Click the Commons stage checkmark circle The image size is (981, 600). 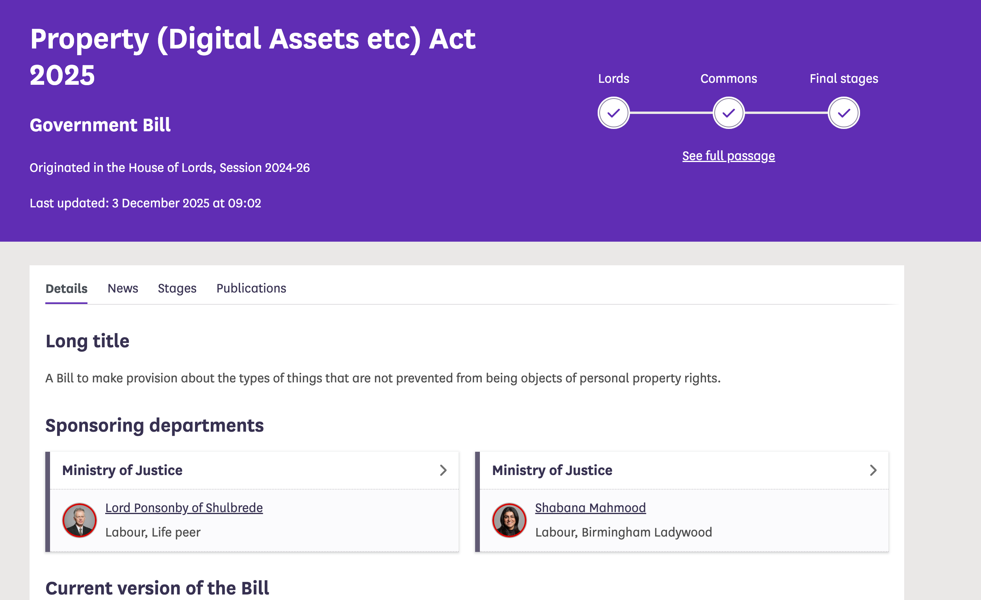pos(728,113)
